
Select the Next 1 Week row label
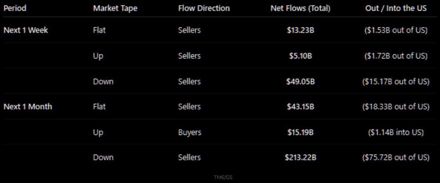tap(25, 30)
